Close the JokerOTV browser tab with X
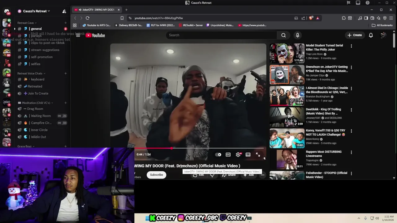Viewport: 397px width, 223px height. tap(118, 10)
